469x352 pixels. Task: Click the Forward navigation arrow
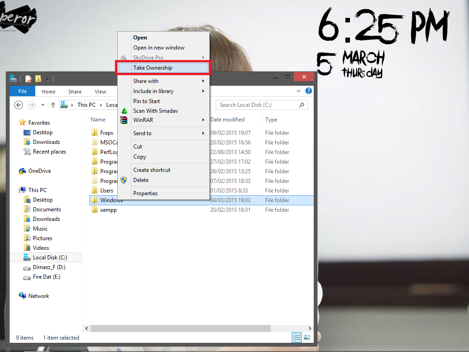point(32,105)
